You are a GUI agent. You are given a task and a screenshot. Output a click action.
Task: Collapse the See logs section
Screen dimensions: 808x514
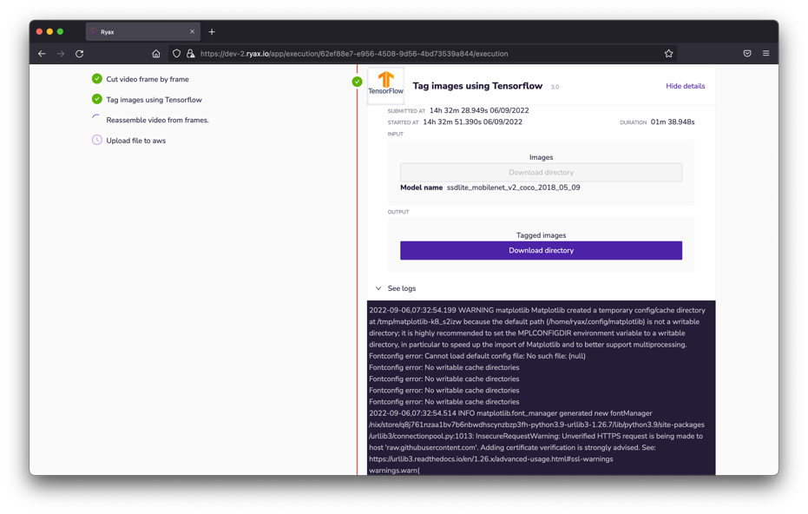pyautogui.click(x=378, y=288)
